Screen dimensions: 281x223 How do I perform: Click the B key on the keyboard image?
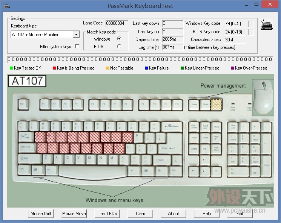[x=91, y=159]
